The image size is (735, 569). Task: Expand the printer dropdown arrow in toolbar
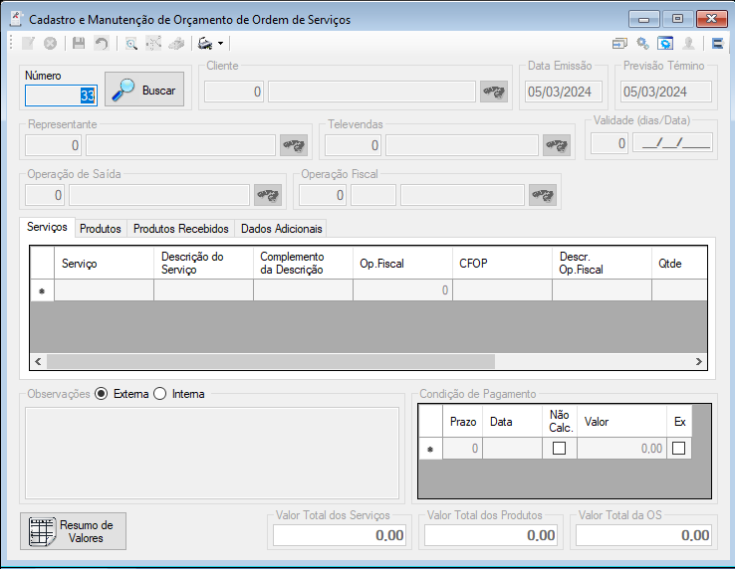[220, 44]
